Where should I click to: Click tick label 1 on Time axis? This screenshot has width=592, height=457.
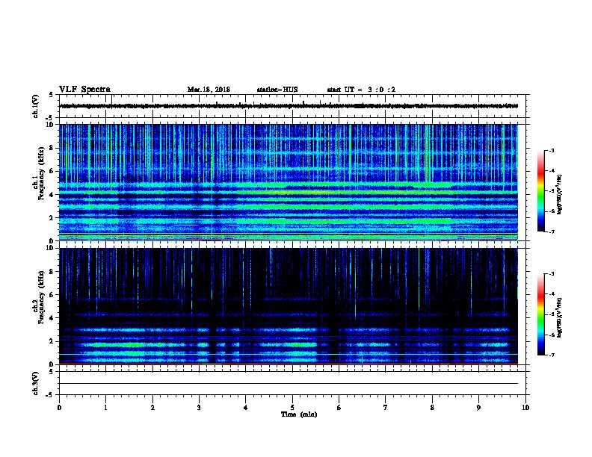point(105,407)
